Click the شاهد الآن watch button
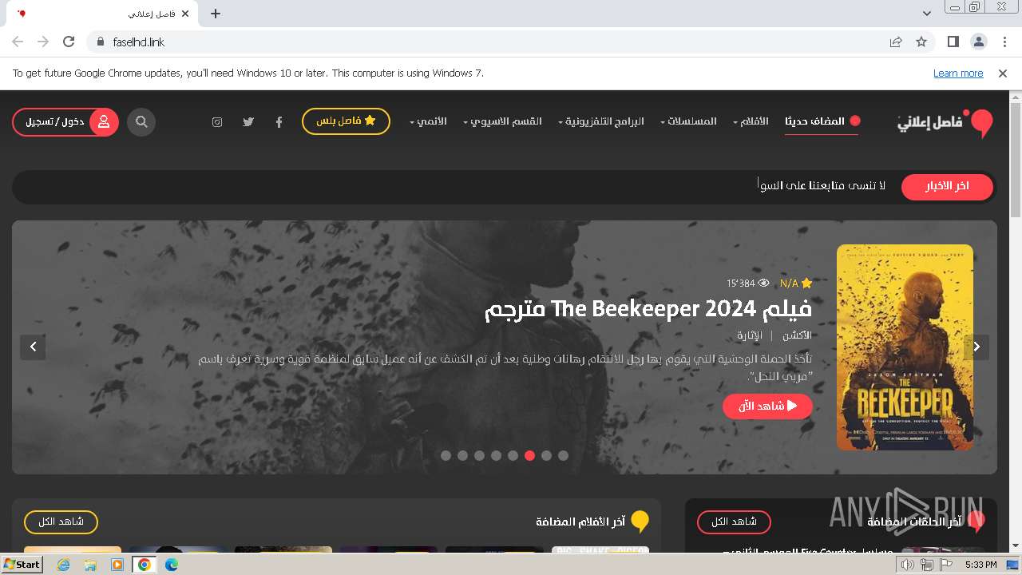 pos(767,406)
